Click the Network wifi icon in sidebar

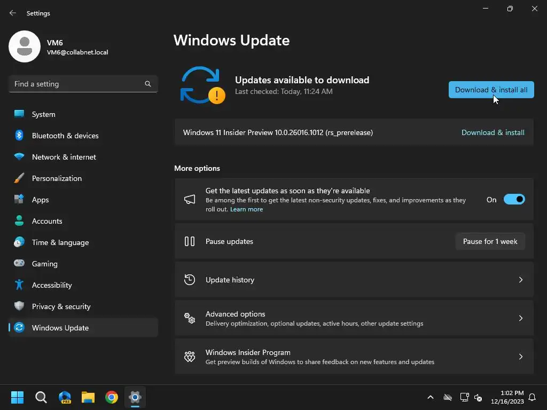point(19,156)
